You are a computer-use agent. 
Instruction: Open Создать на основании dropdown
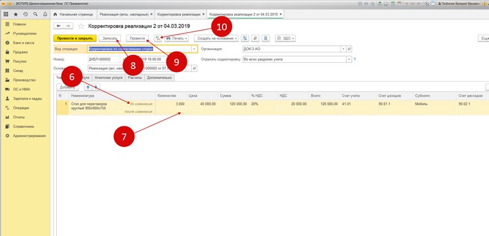point(216,38)
